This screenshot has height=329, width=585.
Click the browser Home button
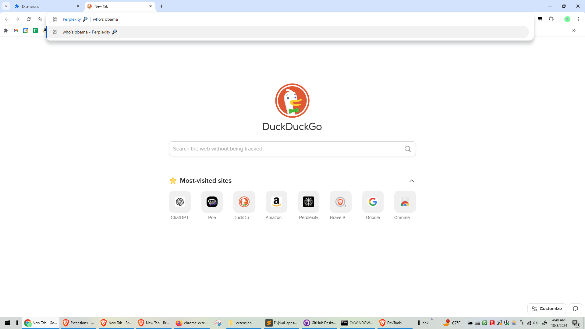[40, 19]
